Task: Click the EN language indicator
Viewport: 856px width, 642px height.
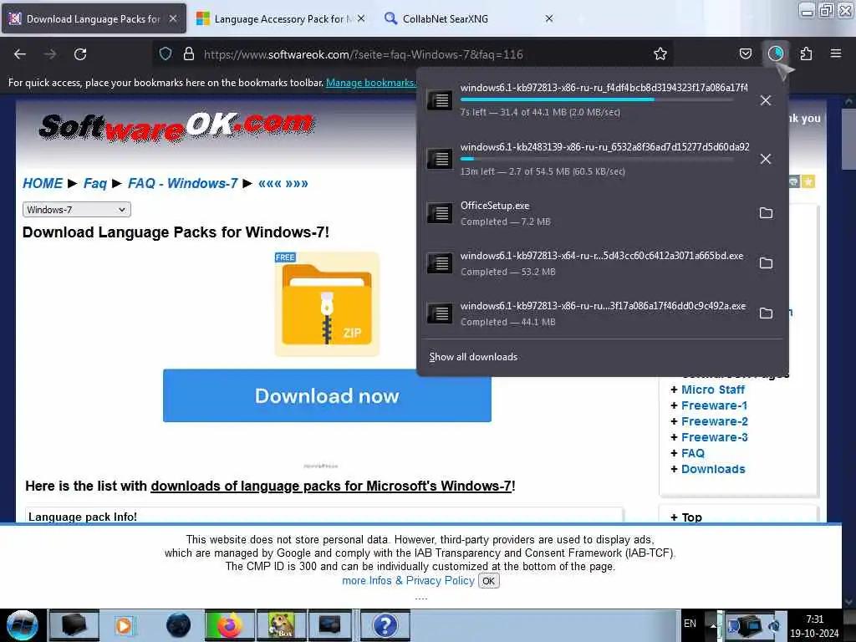Action: (x=690, y=624)
